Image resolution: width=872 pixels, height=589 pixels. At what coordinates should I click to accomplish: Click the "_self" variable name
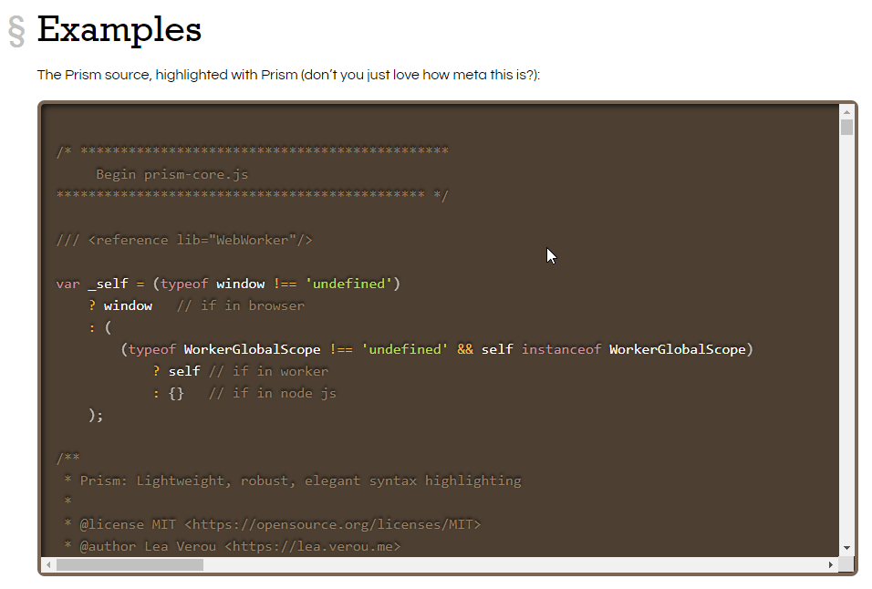[x=108, y=284]
